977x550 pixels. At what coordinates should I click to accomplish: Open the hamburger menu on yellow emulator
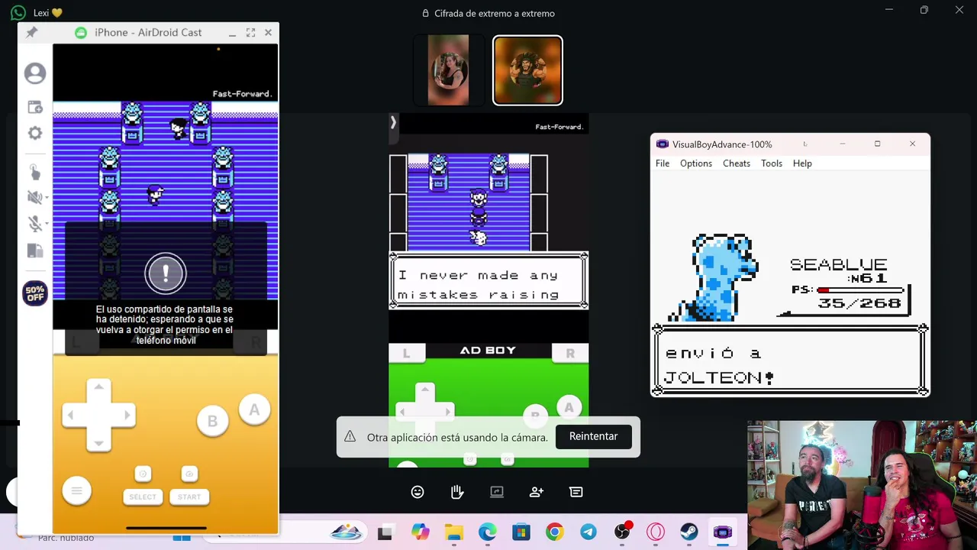pos(76,490)
